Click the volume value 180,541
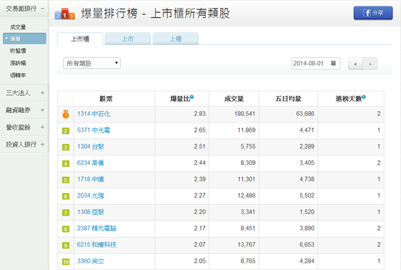 245,114
